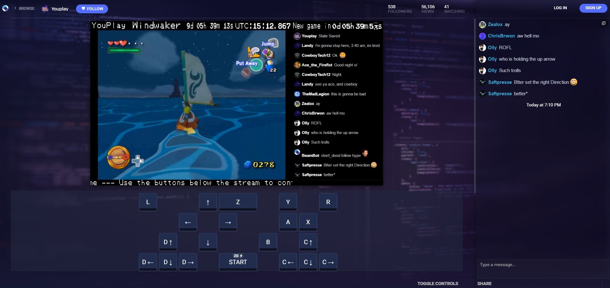
Task: Click the C-up control button
Action: (308, 242)
